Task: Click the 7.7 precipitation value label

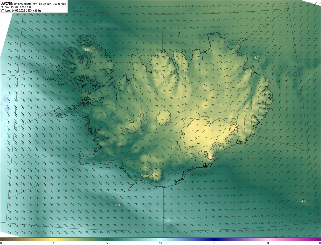Action: point(119,193)
